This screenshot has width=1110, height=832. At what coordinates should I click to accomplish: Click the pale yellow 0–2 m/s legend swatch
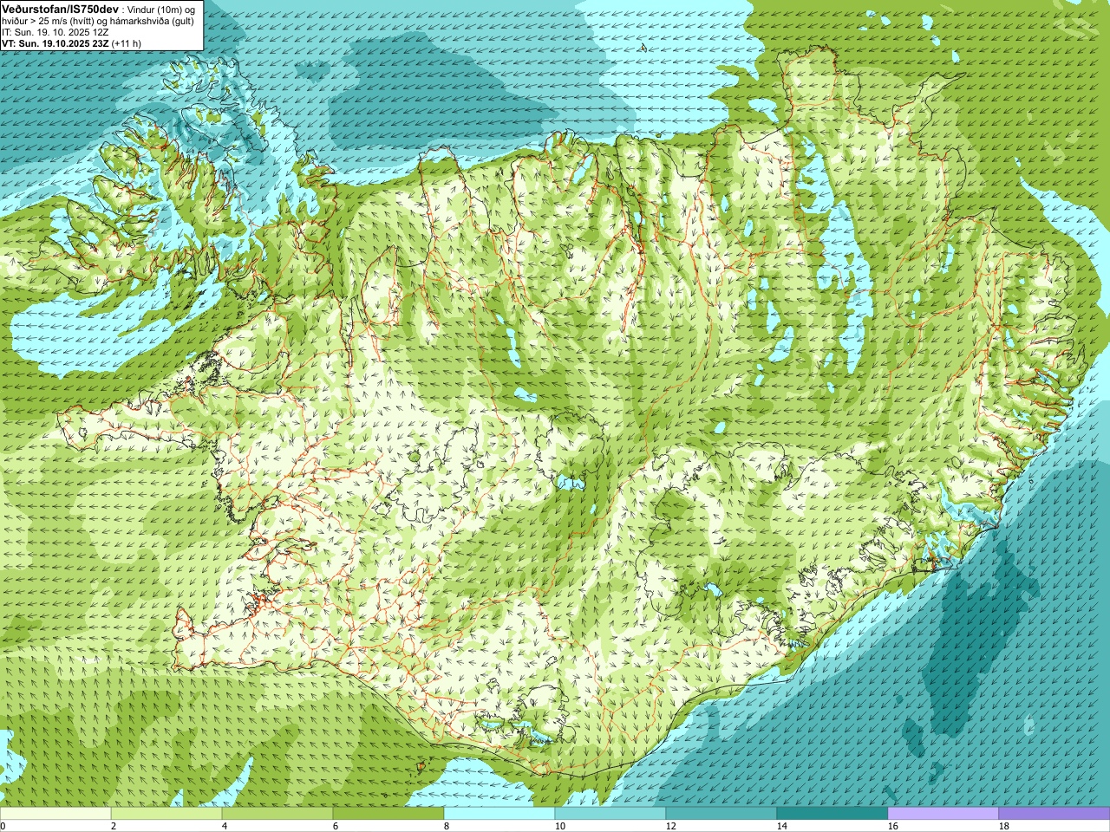tap(55, 814)
